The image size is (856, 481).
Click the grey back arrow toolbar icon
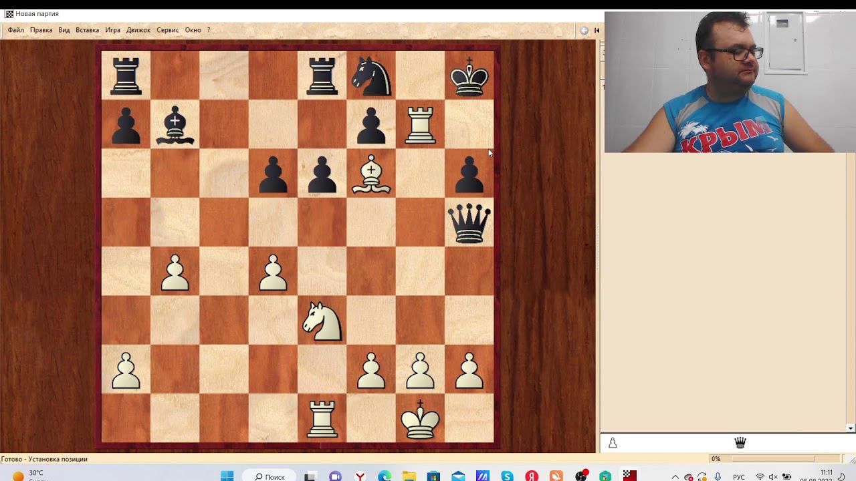(x=584, y=30)
